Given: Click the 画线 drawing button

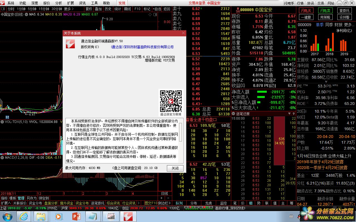Looking at the screenshot, I should (x=128, y=9).
